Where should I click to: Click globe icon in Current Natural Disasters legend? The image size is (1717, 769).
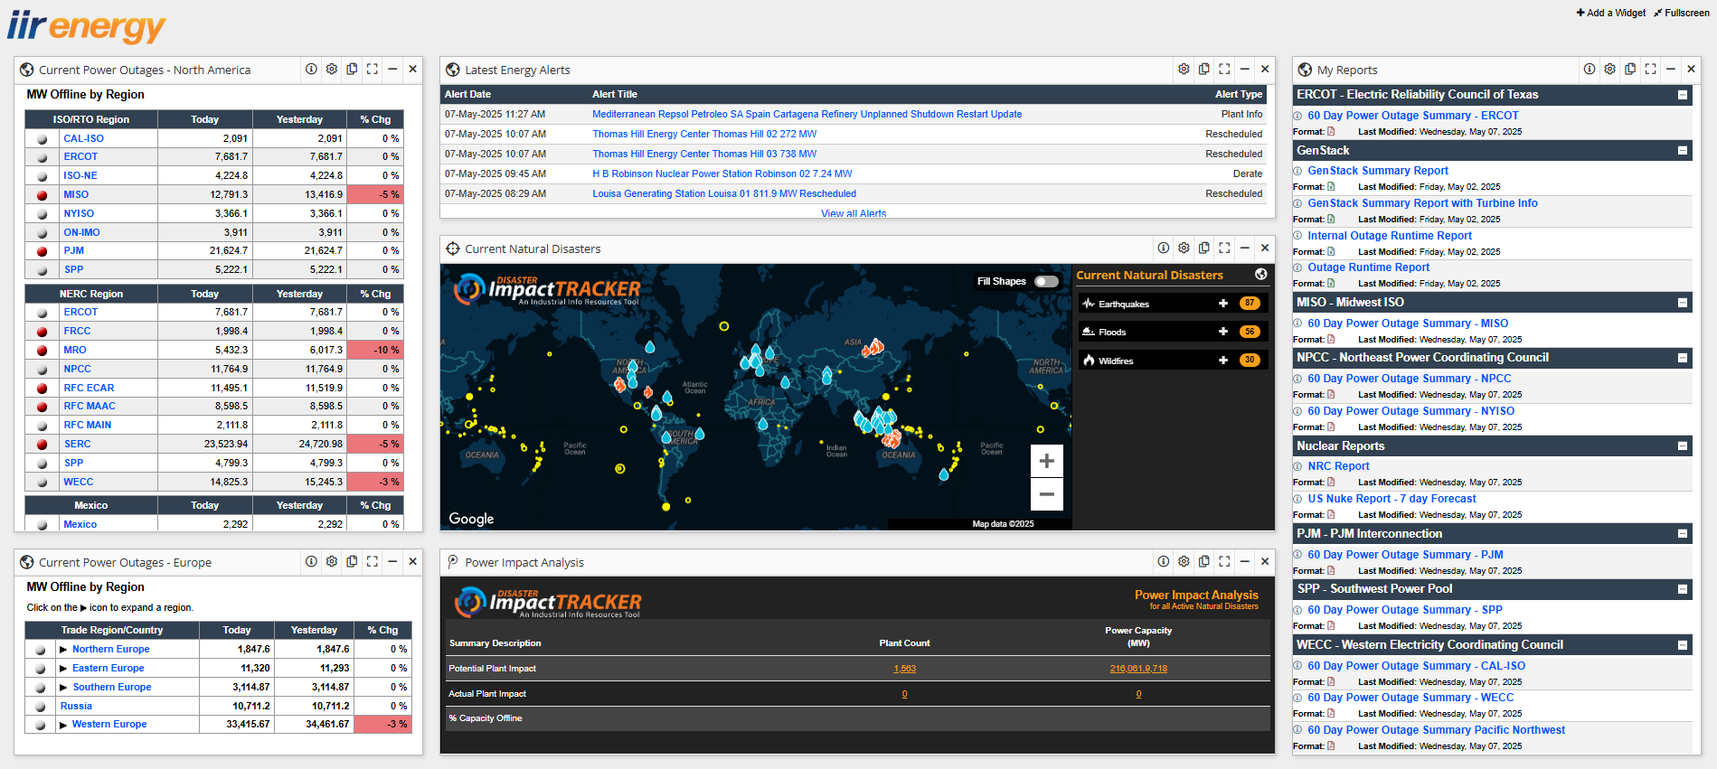1261,274
